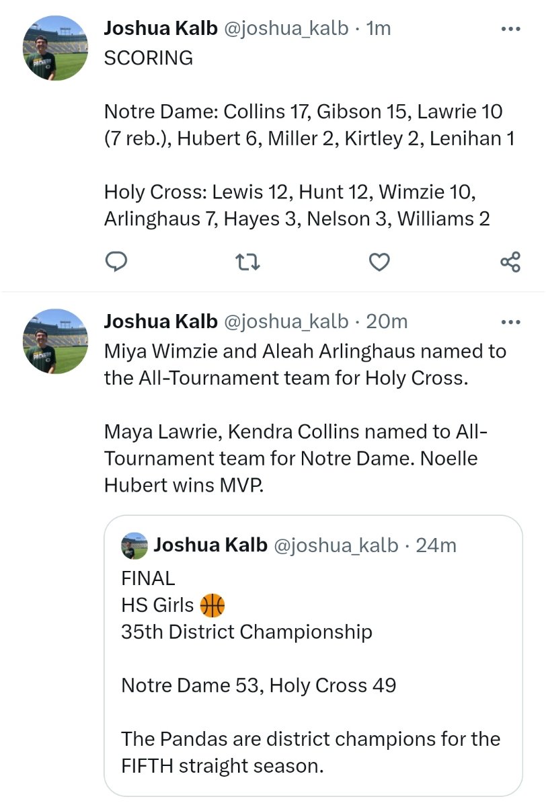Image resolution: width=546 pixels, height=807 pixels.
Task: Open more options on All-Tournament tweet
Action: (x=512, y=322)
